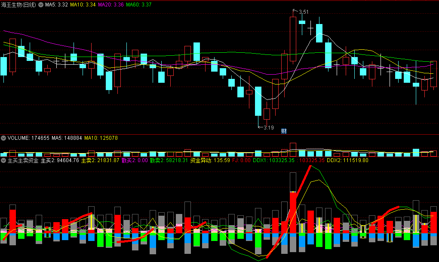Click volume MA5: 148884 label
Viewport: 439px width, 262px height.
pyautogui.click(x=67, y=138)
